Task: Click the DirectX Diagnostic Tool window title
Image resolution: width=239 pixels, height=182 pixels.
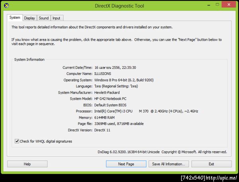Action: click(119, 6)
